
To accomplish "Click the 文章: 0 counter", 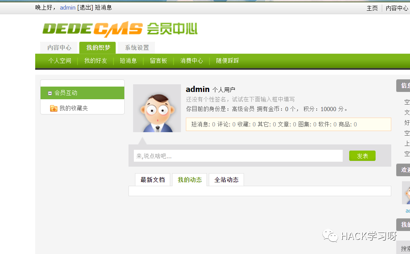I will tap(287, 125).
